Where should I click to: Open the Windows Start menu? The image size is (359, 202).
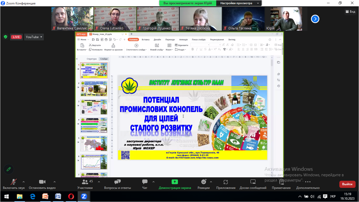6,196
